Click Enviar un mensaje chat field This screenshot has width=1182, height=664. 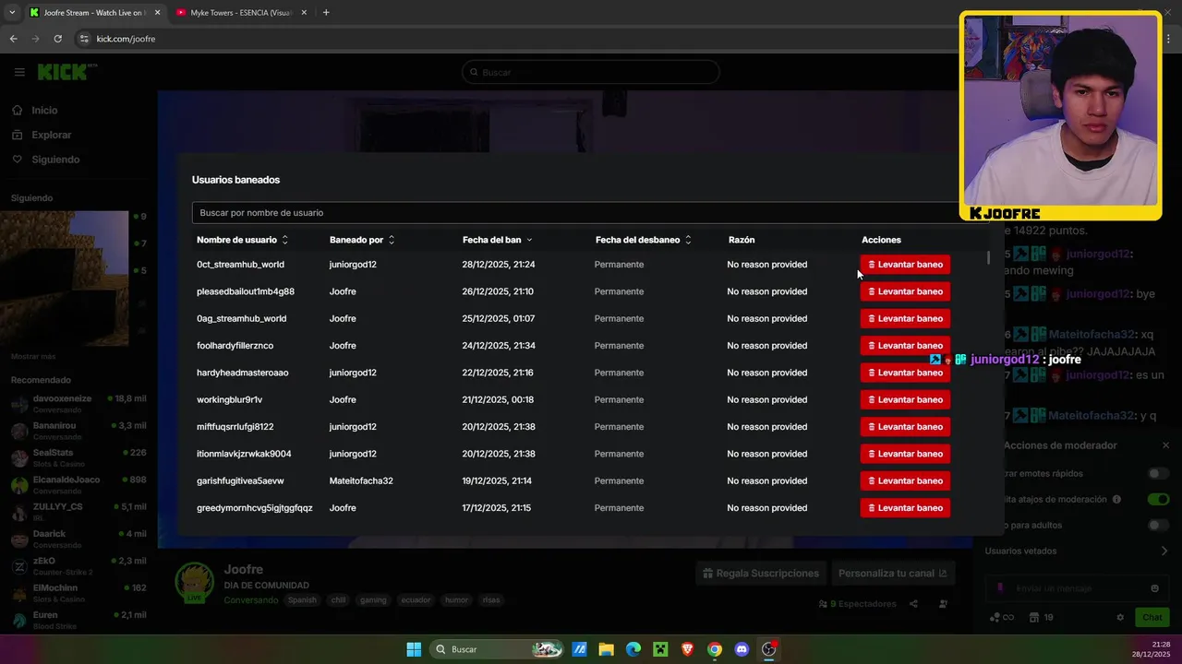pos(1079,588)
